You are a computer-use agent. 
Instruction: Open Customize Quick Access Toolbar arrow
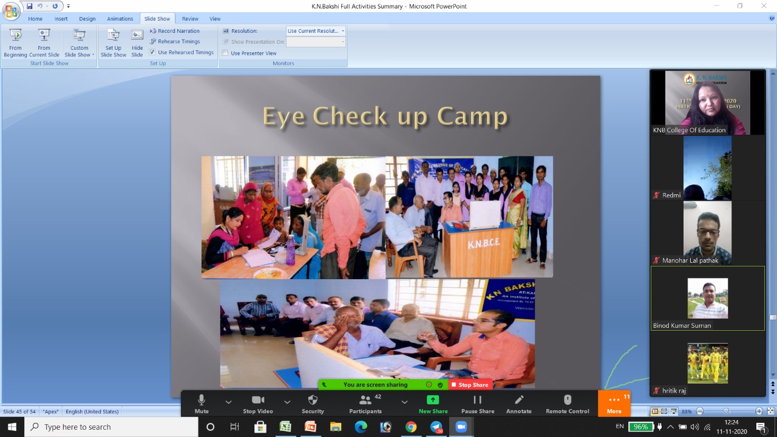click(x=68, y=6)
